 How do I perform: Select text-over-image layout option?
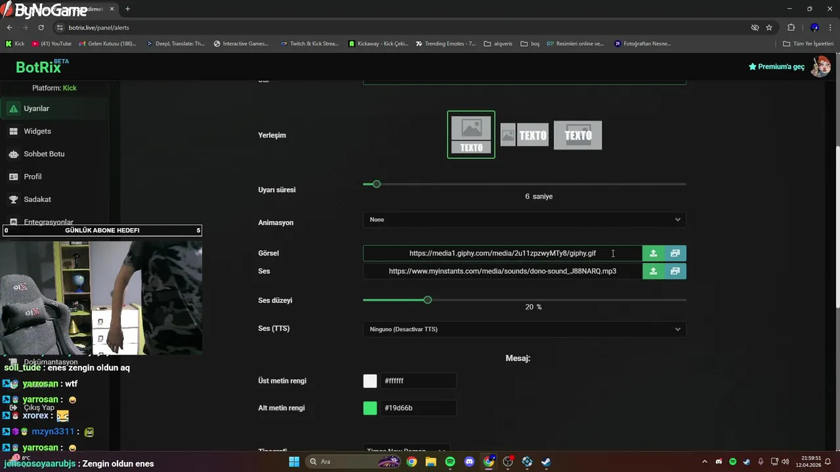point(577,135)
